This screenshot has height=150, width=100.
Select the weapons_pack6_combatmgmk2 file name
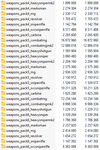tap(30, 104)
